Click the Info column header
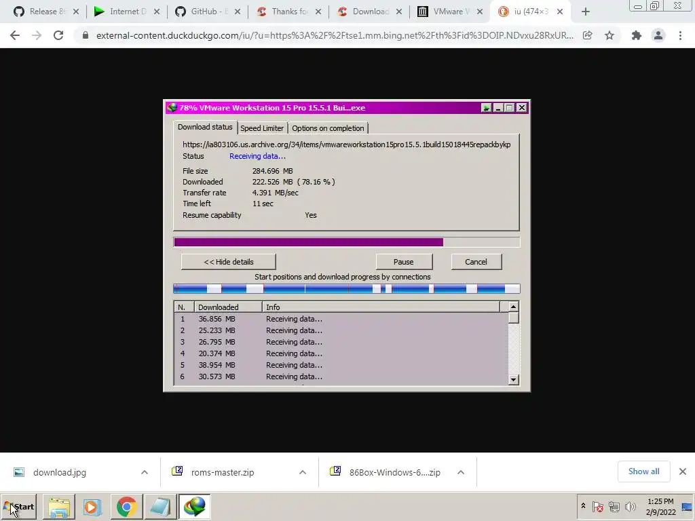The image size is (695, 521). pos(381,307)
